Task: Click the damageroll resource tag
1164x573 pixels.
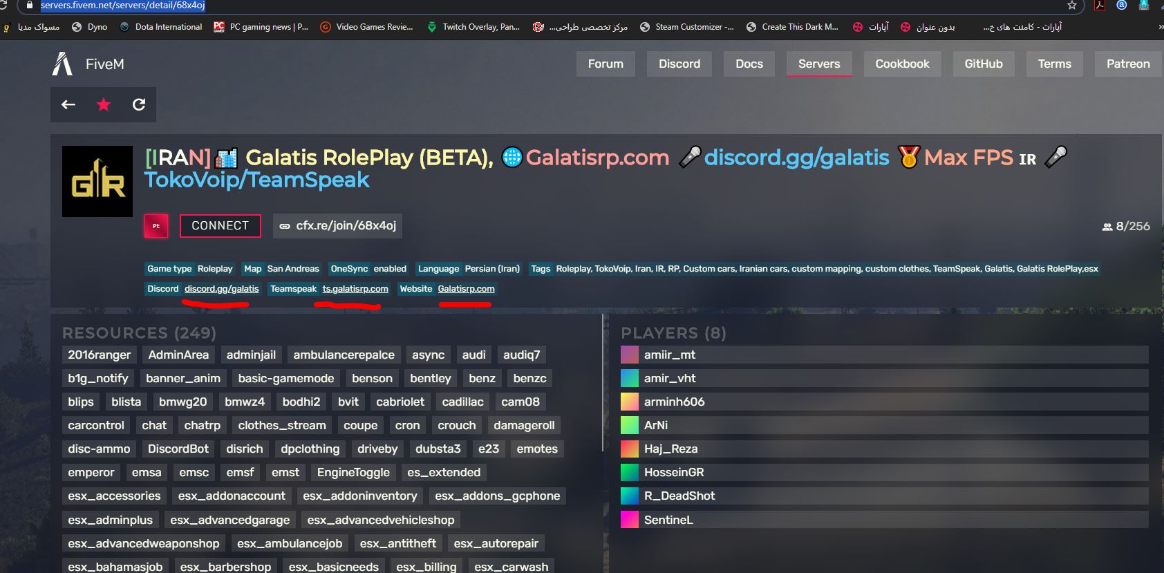Action: pyautogui.click(x=524, y=425)
